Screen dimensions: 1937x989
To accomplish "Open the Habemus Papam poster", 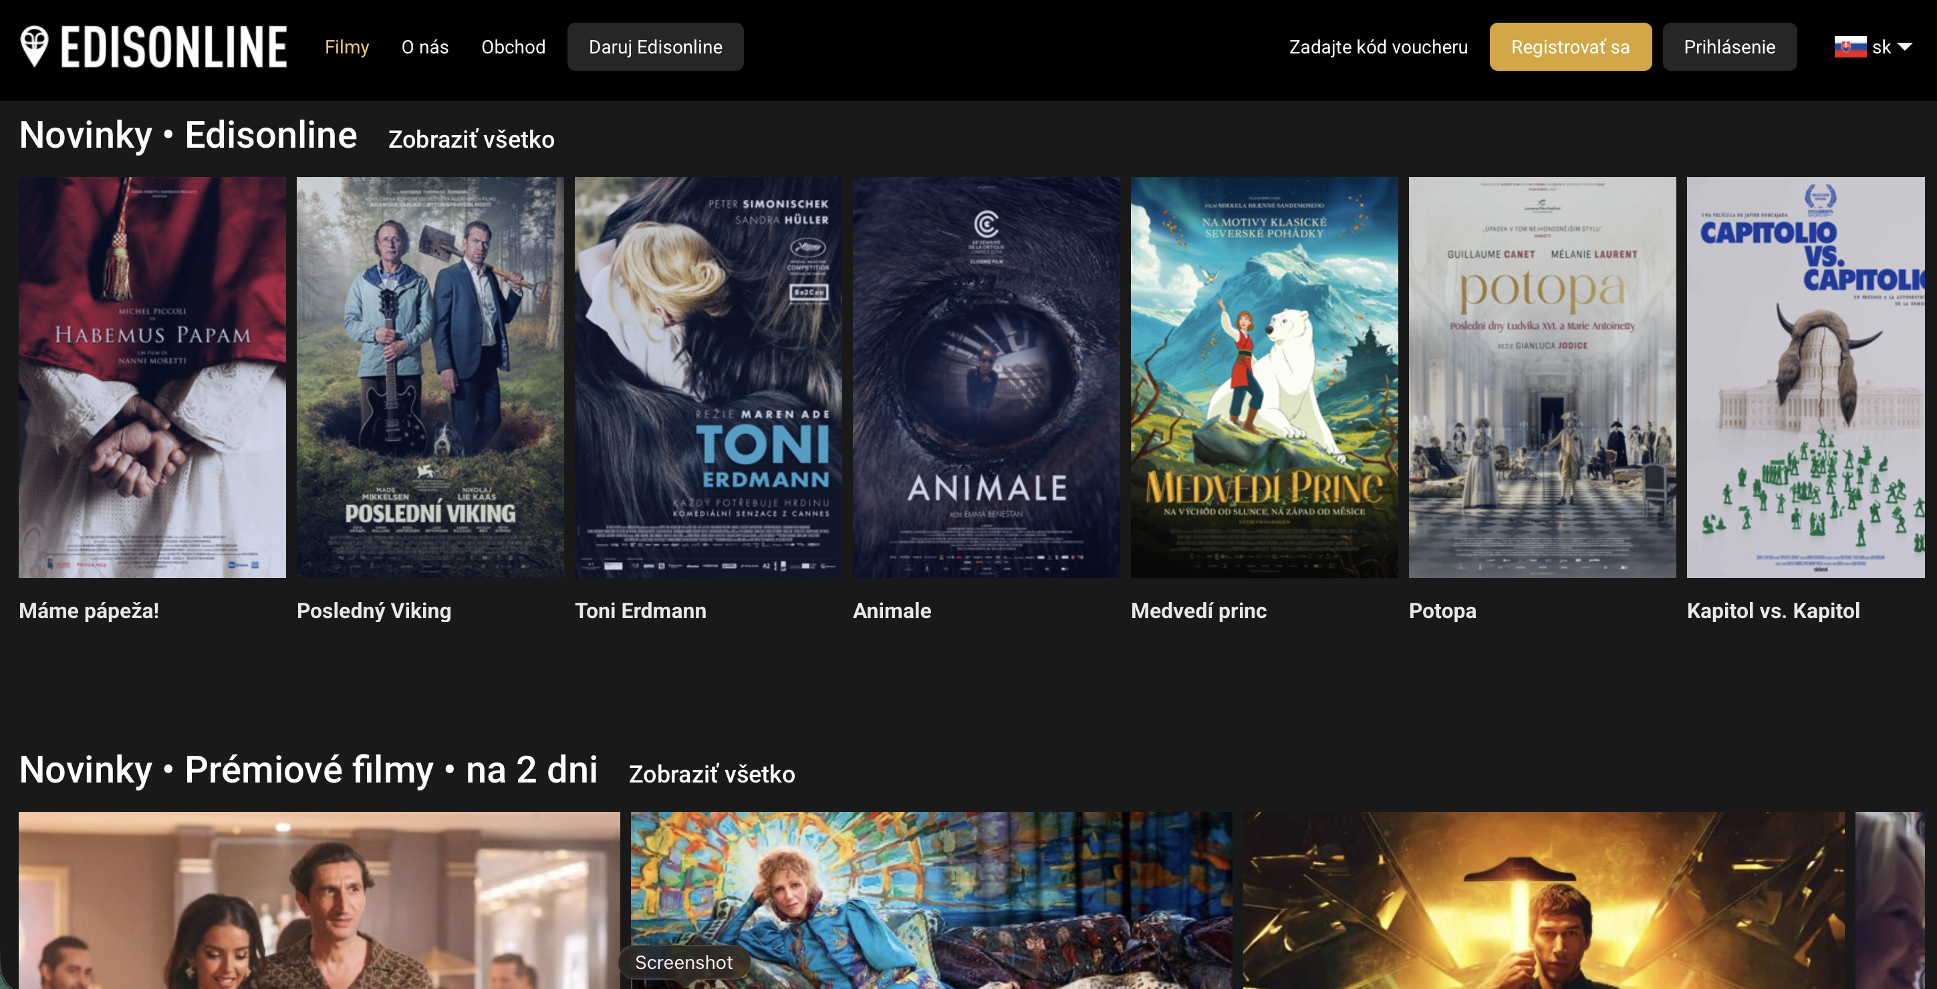I will 152,378.
